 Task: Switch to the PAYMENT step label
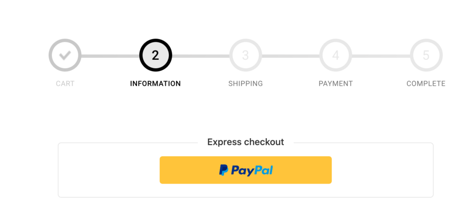[x=336, y=84]
